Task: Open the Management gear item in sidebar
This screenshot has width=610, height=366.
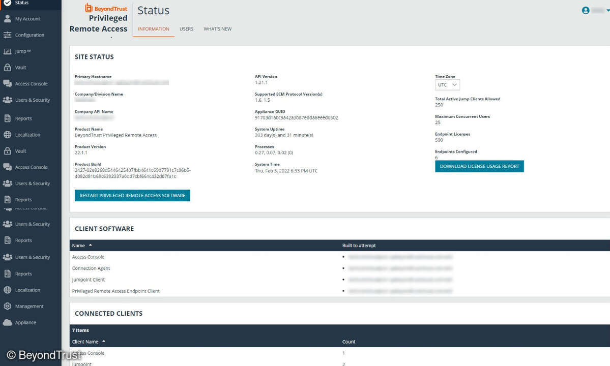Action: point(29,306)
